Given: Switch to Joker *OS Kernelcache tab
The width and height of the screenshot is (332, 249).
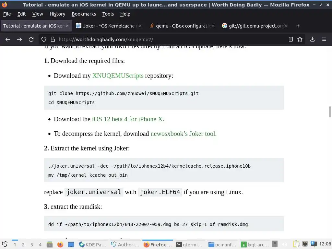Looking at the screenshot, I should click(x=109, y=26).
